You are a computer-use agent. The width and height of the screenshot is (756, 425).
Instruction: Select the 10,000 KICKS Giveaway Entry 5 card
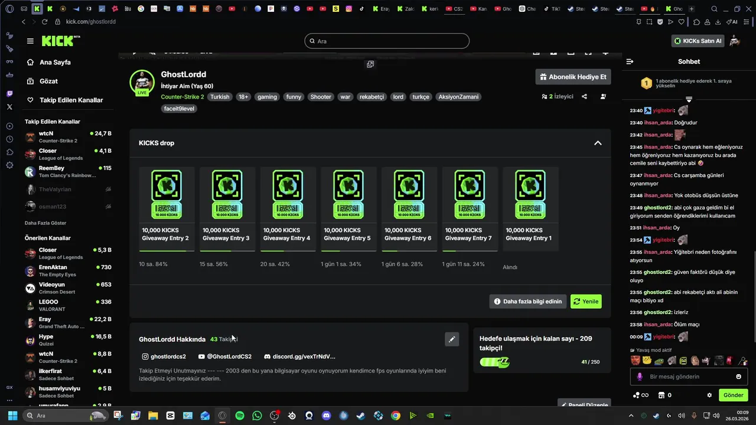348,209
